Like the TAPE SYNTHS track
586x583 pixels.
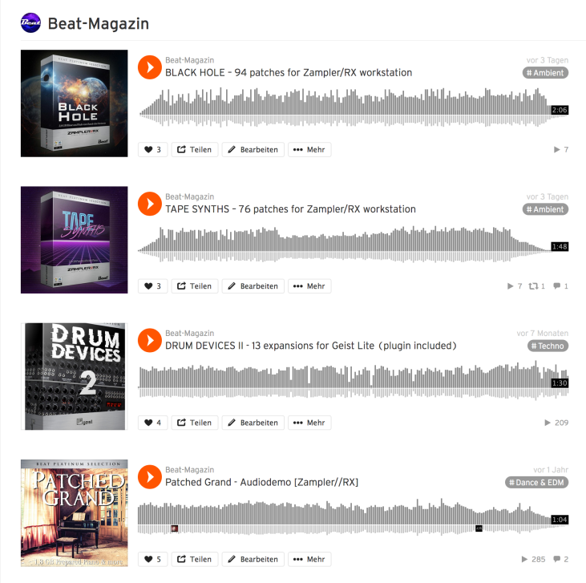[152, 286]
